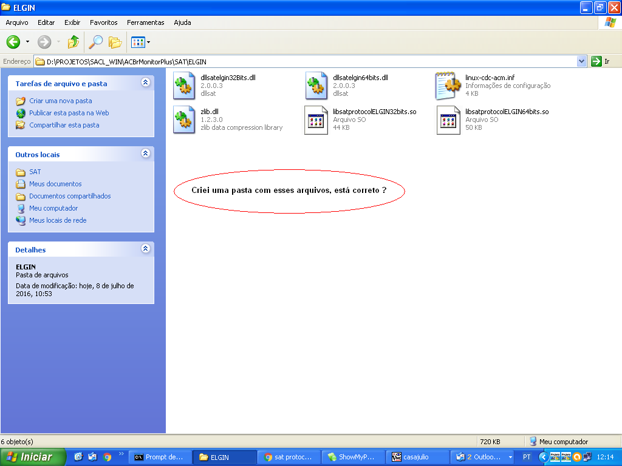Select the libsatprotocolELGIN64bits.so file icon

(x=449, y=120)
